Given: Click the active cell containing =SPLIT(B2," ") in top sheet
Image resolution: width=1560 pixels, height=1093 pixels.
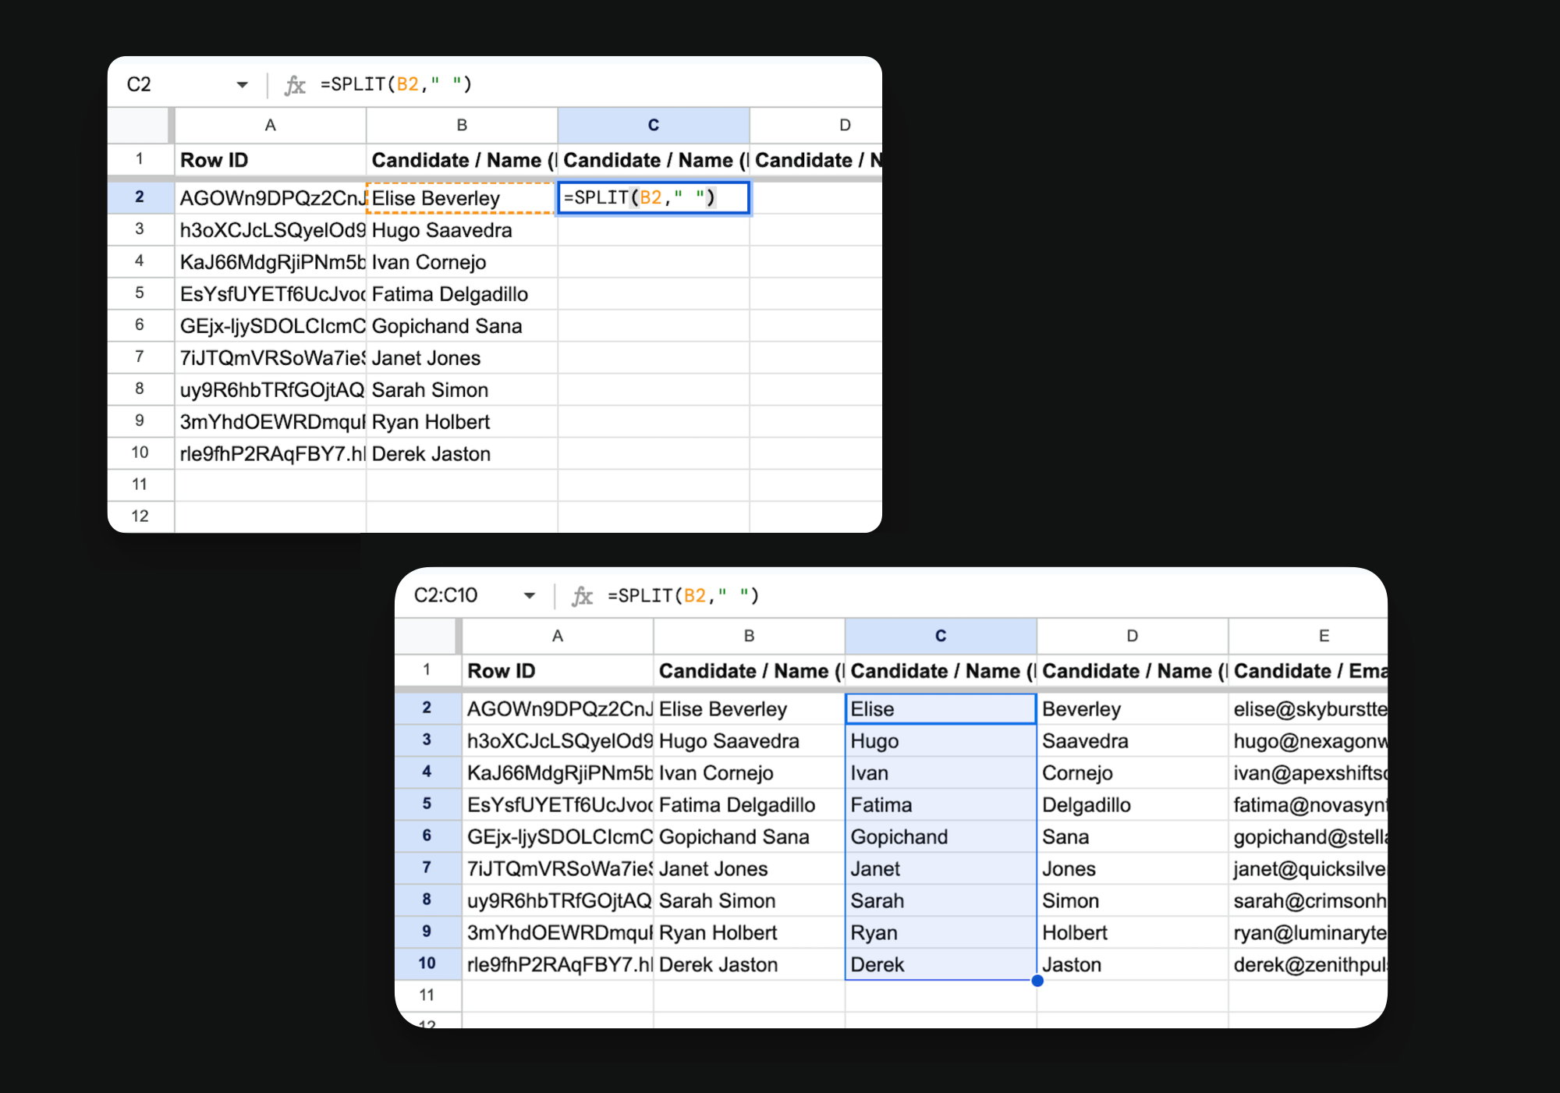Looking at the screenshot, I should 654,197.
